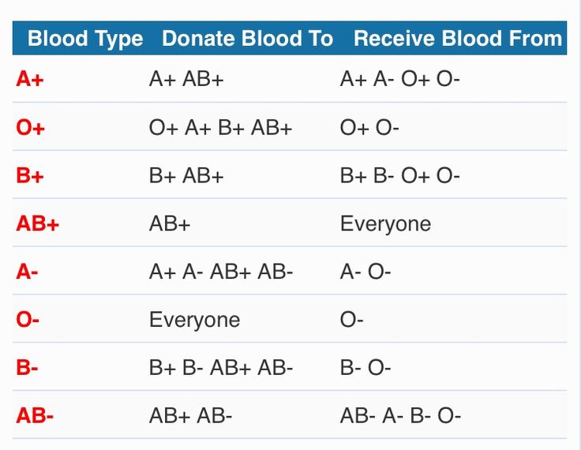
Task: Select the red B- blood type label
Action: (x=27, y=368)
